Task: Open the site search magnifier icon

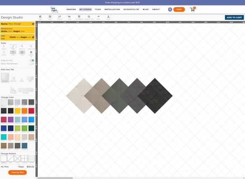Action: (170, 10)
